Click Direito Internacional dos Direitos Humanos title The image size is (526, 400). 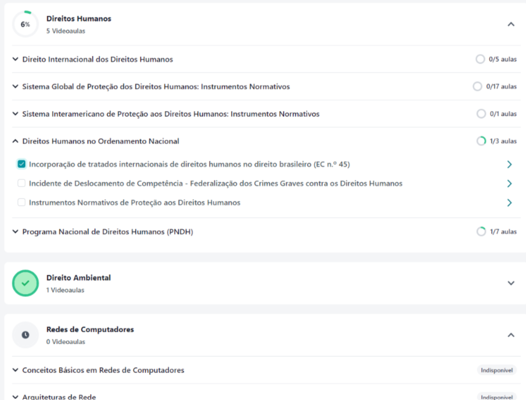click(x=98, y=59)
